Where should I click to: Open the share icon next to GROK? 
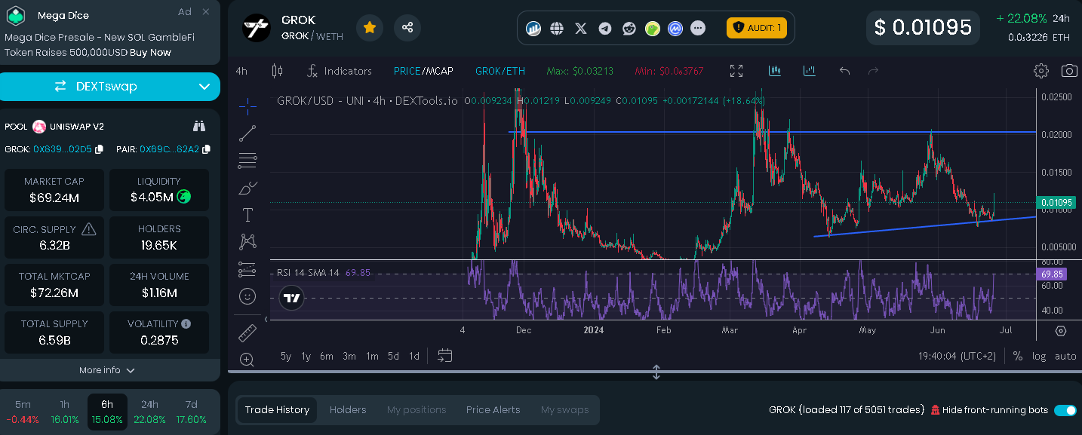pyautogui.click(x=407, y=27)
